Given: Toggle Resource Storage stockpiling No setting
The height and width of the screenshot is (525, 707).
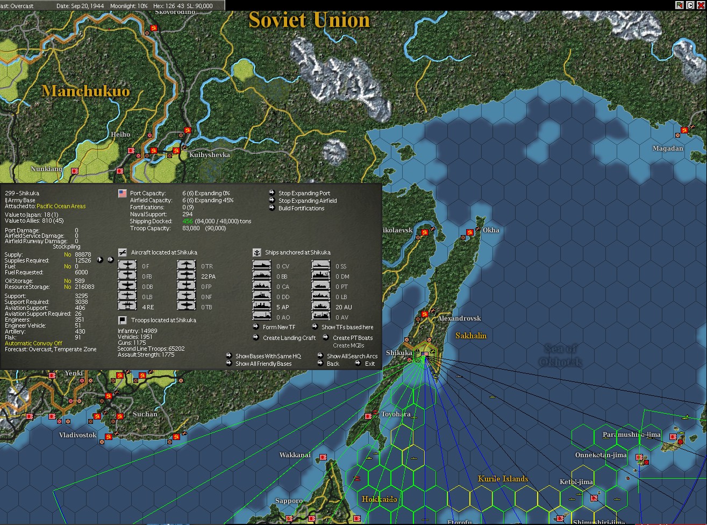Looking at the screenshot, I should pos(67,287).
